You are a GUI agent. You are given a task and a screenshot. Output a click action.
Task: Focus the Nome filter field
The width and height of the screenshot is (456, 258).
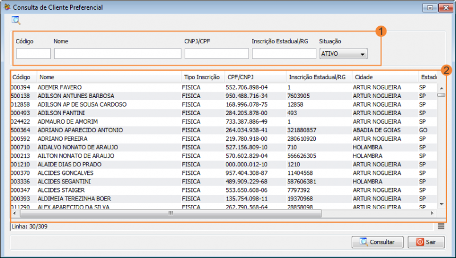[117, 54]
